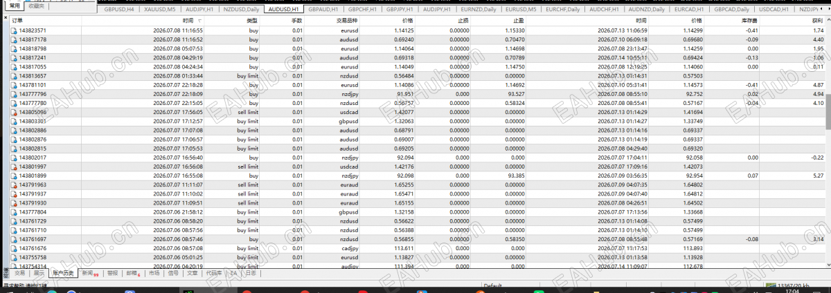831x293 pixels.
Task: Open the 收藏夹 navigator tab
Action: [37, 6]
